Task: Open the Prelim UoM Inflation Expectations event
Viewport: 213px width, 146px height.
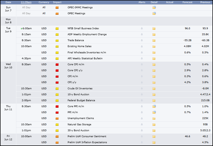Action: [87, 142]
